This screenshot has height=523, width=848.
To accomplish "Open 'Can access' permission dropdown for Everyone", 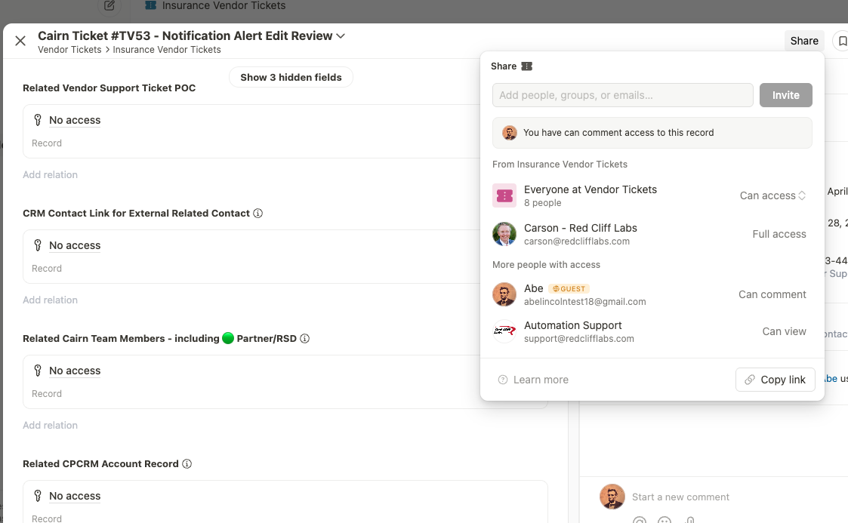I will pyautogui.click(x=772, y=195).
